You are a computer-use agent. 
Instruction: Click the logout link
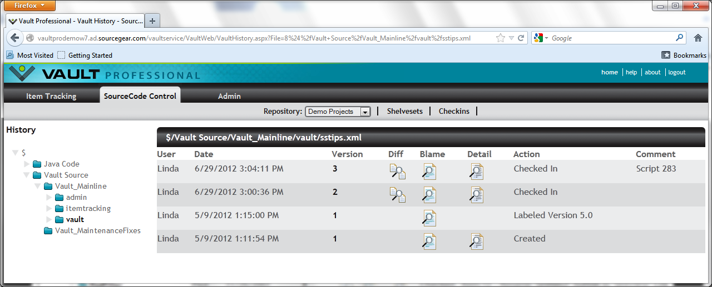[x=676, y=72]
